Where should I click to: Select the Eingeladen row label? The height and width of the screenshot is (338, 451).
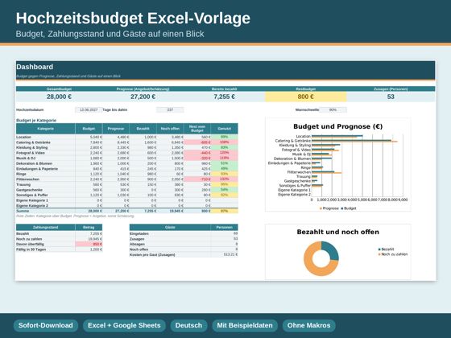point(139,233)
